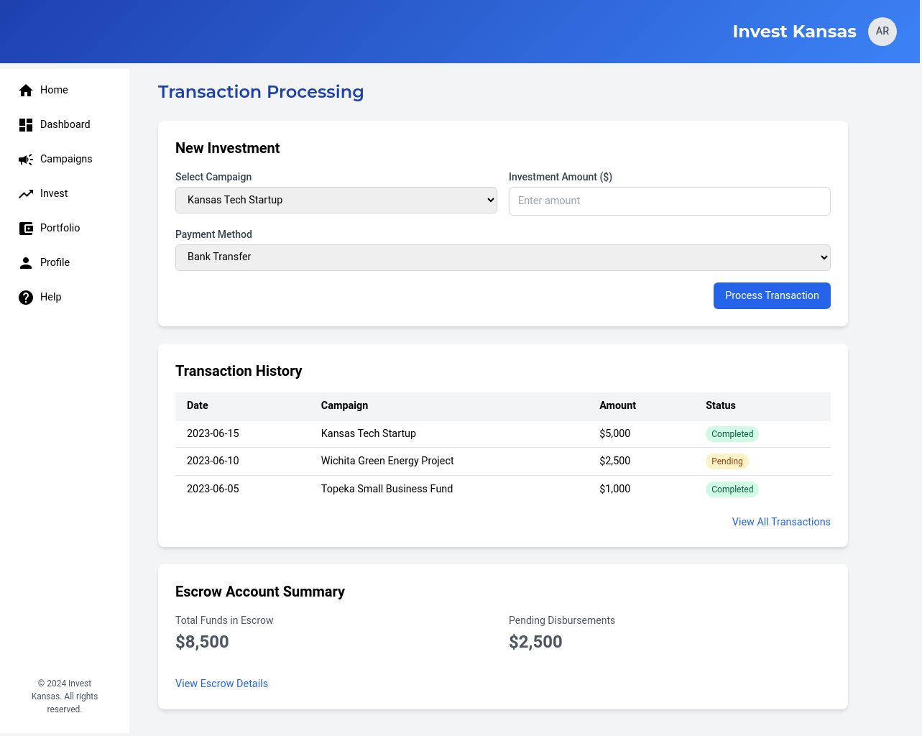Viewport: 922px width, 736px height.
Task: Expand the Payment Method dropdown
Action: pyautogui.click(x=502, y=257)
